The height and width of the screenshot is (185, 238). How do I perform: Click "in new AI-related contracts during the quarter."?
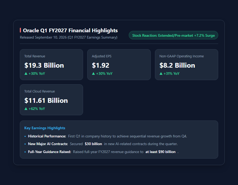[141, 144]
